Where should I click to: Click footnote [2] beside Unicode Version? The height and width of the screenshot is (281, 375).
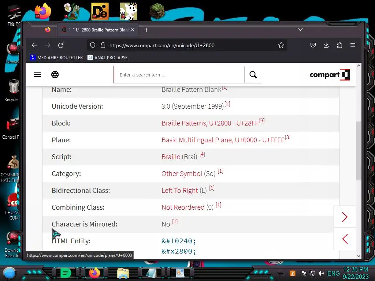click(227, 104)
